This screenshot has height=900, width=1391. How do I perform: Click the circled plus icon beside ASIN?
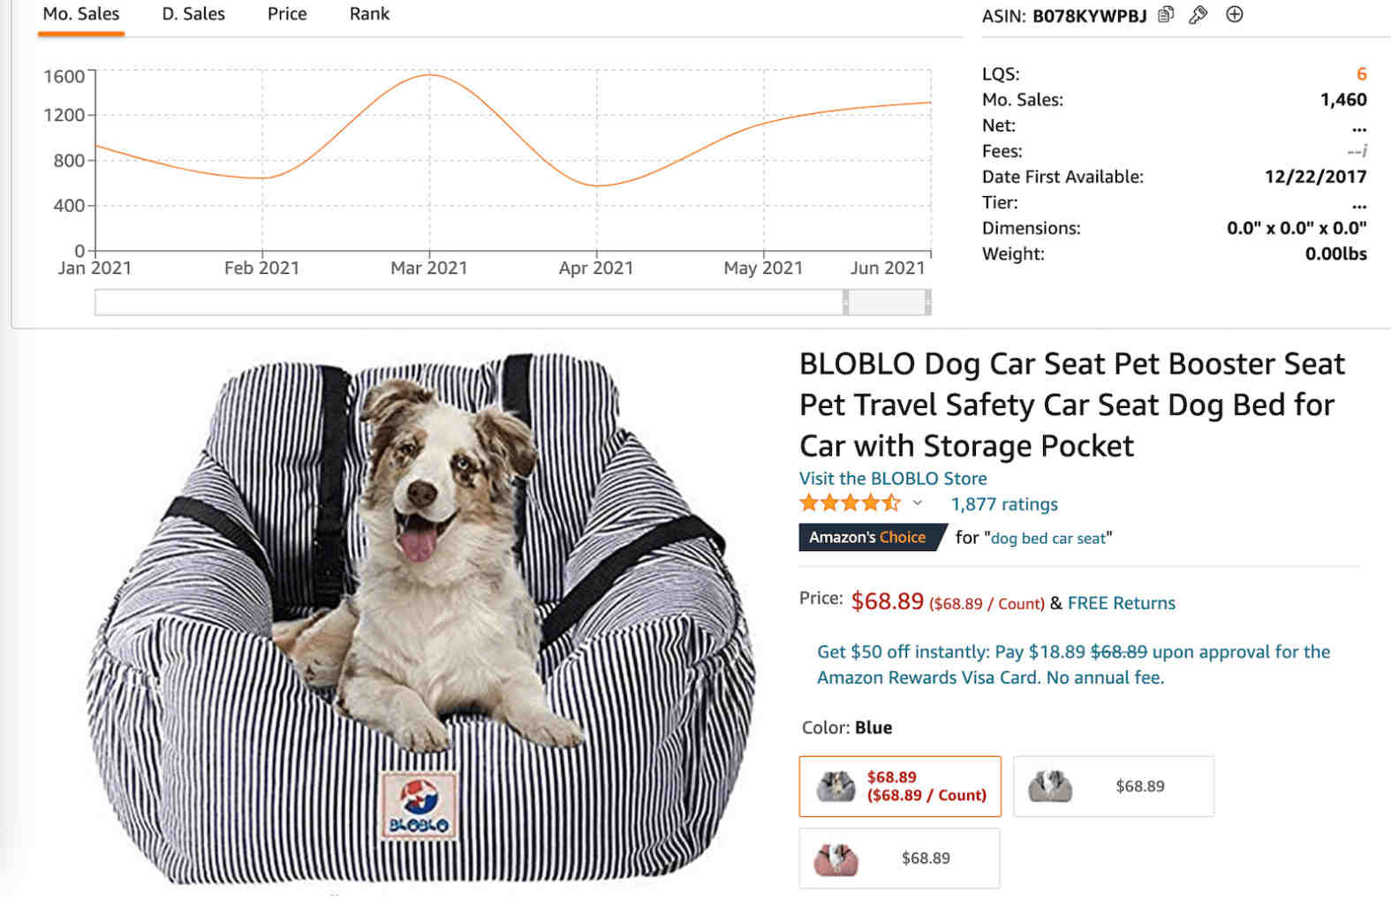1235,14
